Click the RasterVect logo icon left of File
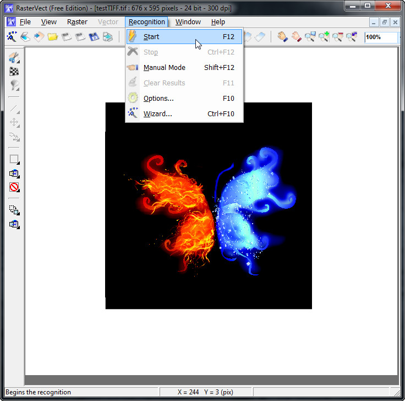The image size is (405, 401). click(11, 21)
